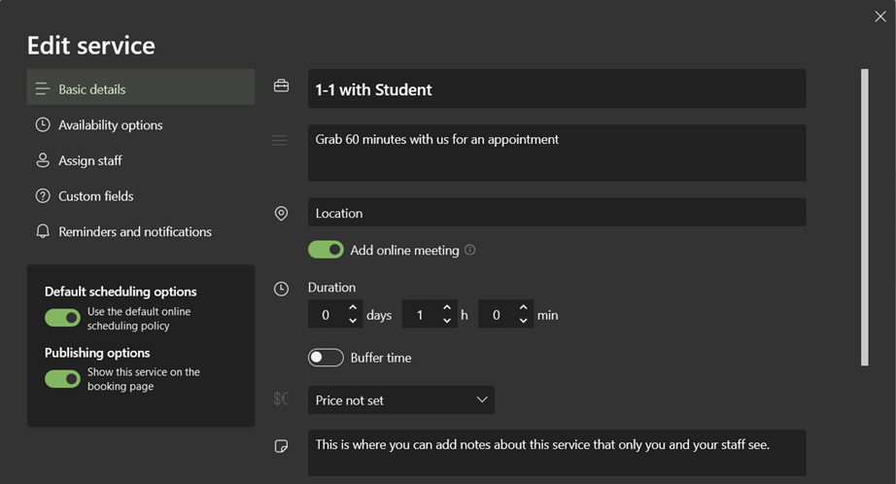Image resolution: width=896 pixels, height=484 pixels.
Task: Open the Availability options section
Action: click(110, 124)
